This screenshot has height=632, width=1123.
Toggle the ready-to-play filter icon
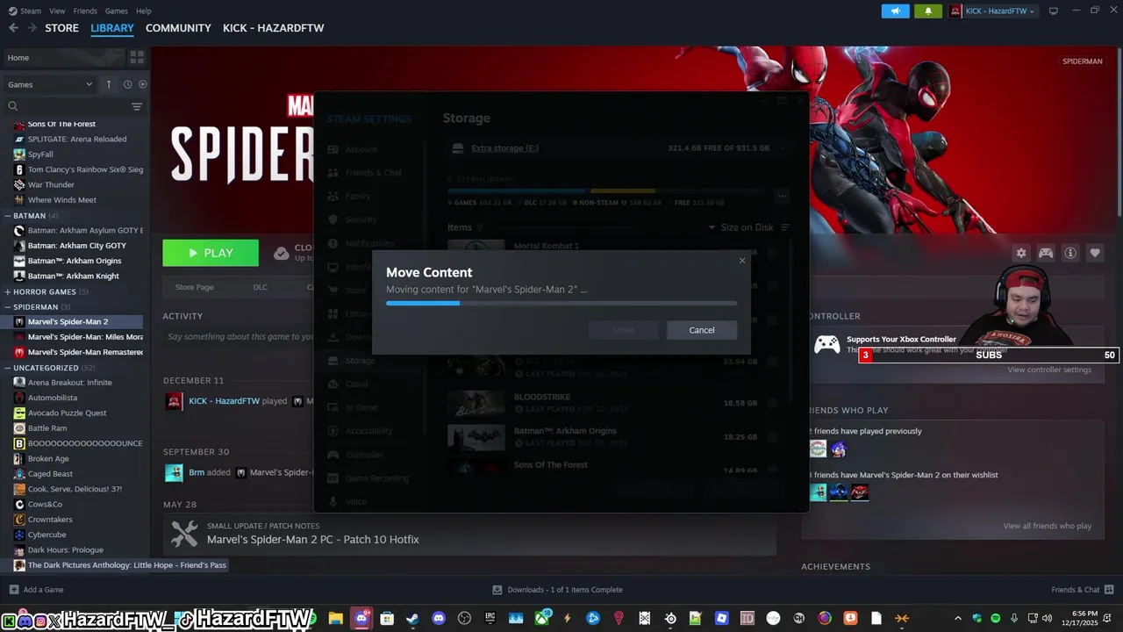coord(142,84)
